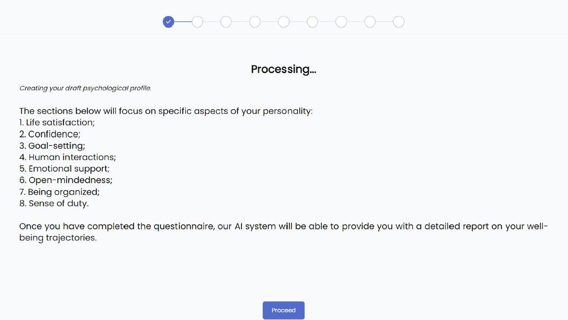This screenshot has height=320, width=568.
Task: Go to the seventh progress step circle
Action: (341, 22)
